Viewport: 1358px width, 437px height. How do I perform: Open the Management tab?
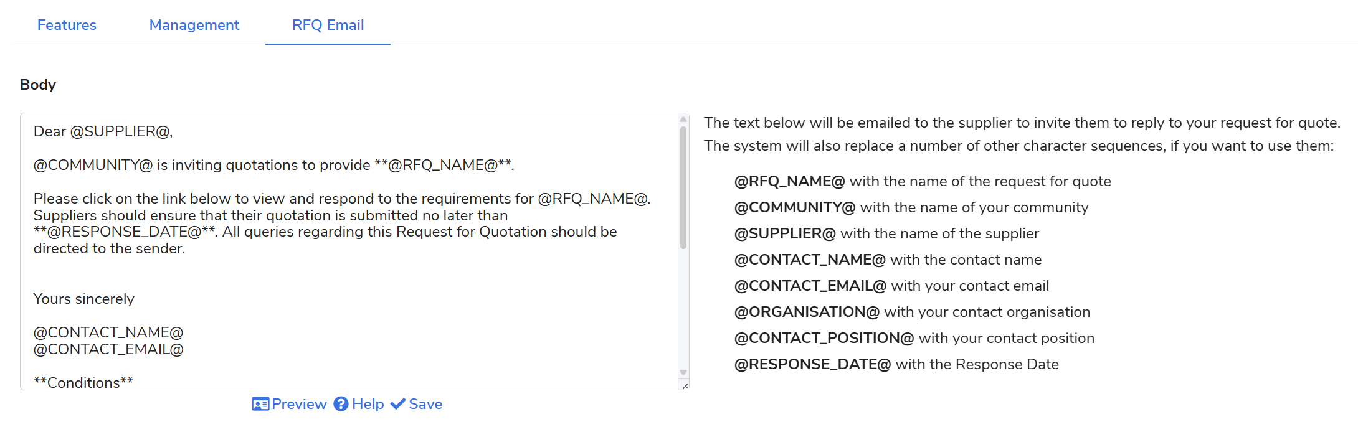pyautogui.click(x=194, y=25)
